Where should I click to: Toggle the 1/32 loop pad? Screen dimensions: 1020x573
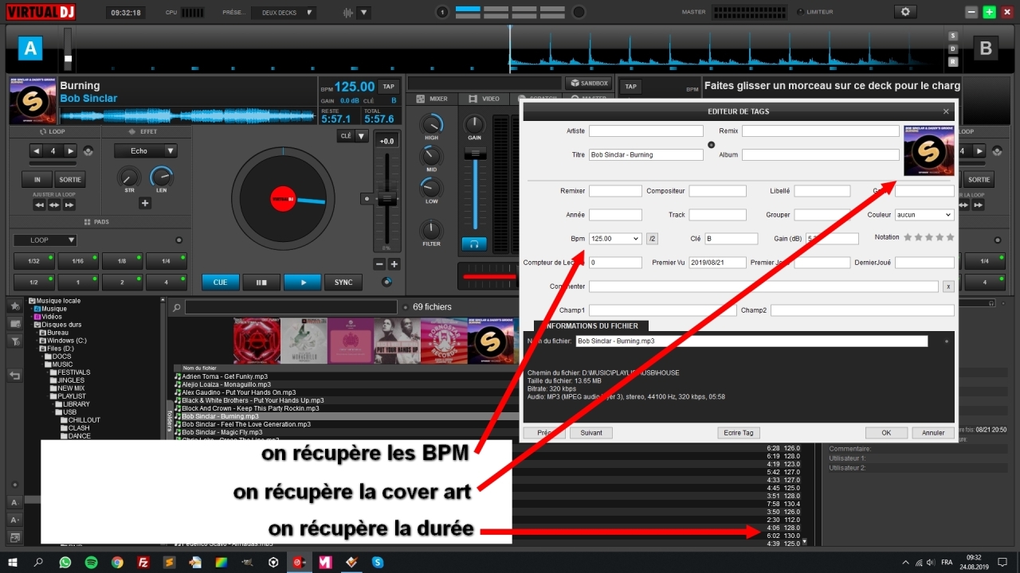click(x=33, y=261)
